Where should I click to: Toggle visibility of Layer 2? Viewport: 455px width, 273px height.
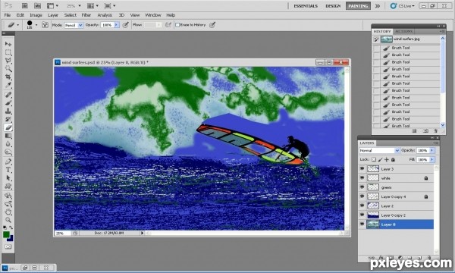coord(362,206)
